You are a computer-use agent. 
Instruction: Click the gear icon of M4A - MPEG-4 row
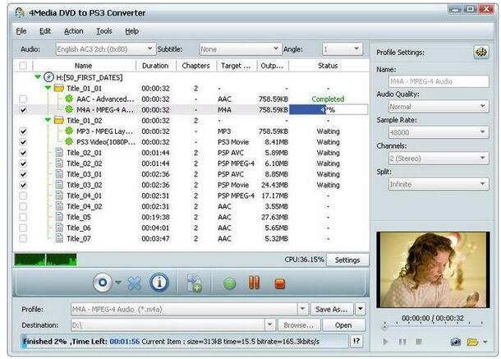click(x=69, y=109)
